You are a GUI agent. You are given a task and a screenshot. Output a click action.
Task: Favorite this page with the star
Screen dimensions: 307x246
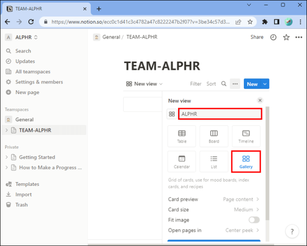286,37
